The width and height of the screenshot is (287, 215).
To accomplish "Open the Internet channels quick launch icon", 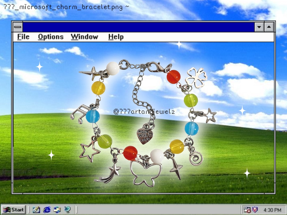I will click(67, 210).
